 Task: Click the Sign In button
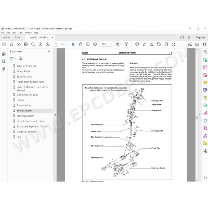point(200,37)
